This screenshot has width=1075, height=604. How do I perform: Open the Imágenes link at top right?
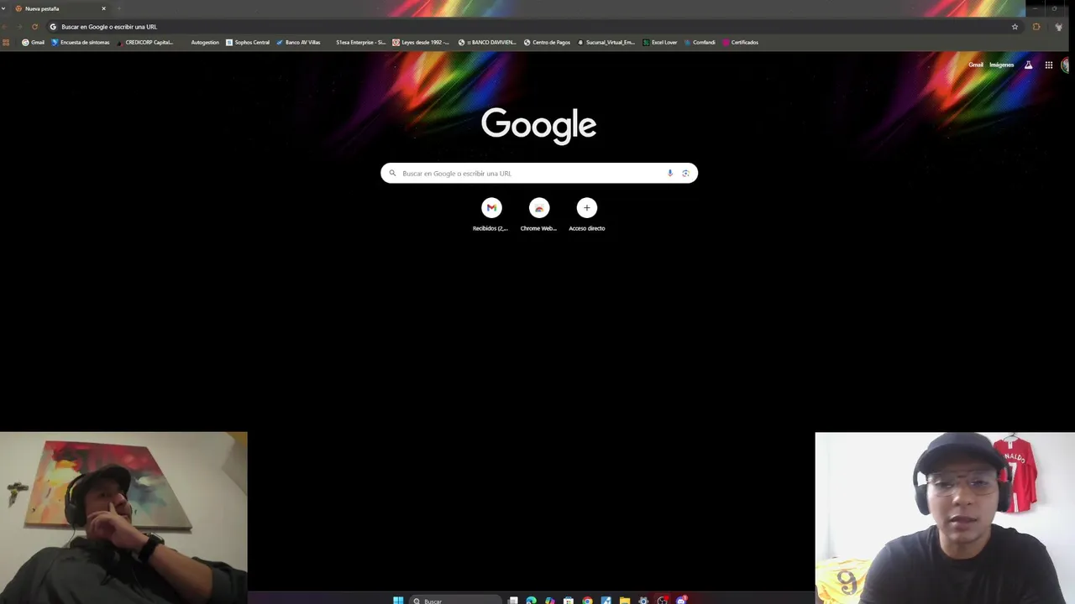point(1001,65)
